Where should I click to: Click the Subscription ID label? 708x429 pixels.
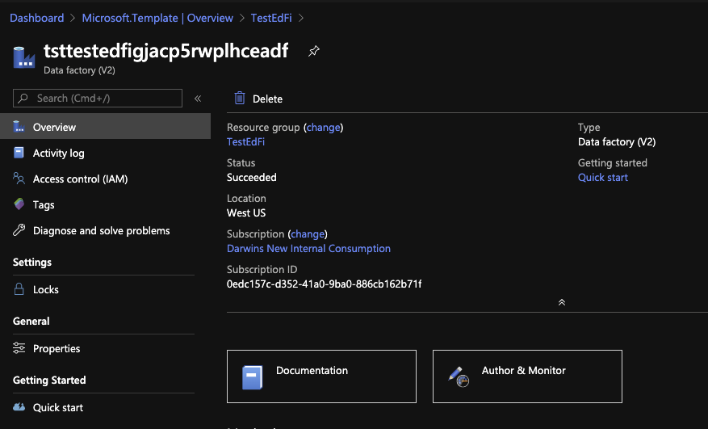tap(262, 269)
